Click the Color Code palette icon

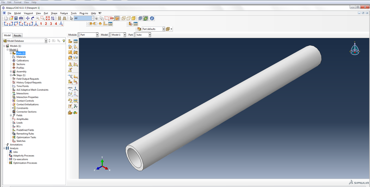click(x=139, y=29)
